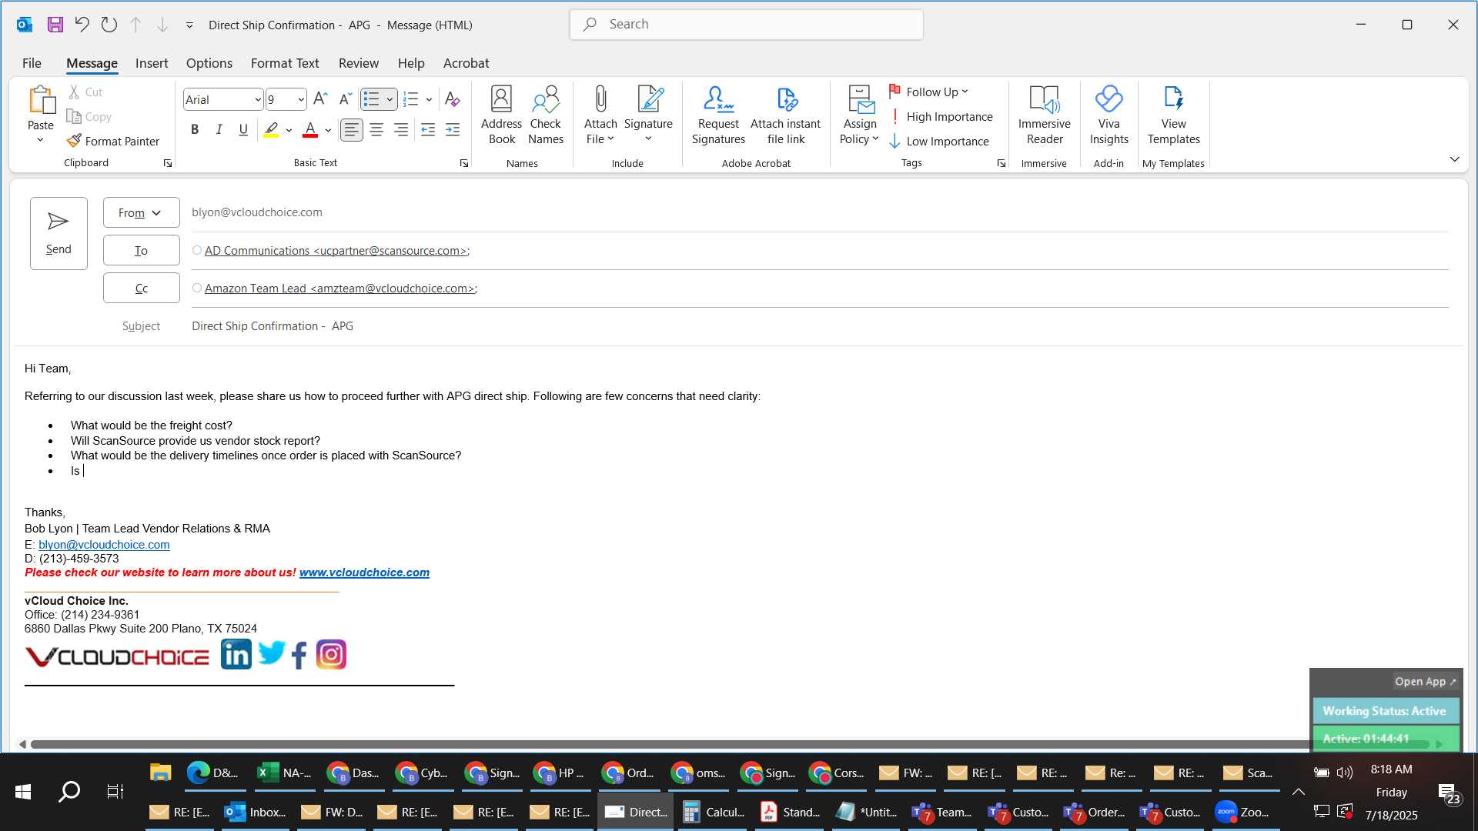Viewport: 1478px width, 831px height.
Task: Apply the yellow text highlight color
Action: click(x=271, y=130)
